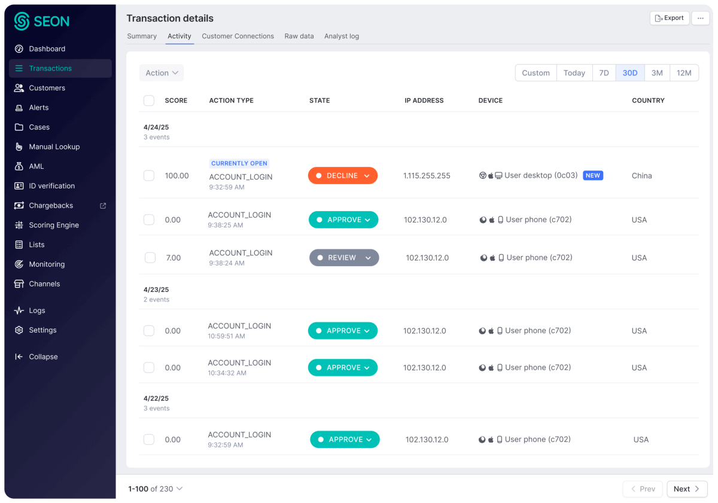Open the gray REVIEW state dropdown

[x=344, y=258]
